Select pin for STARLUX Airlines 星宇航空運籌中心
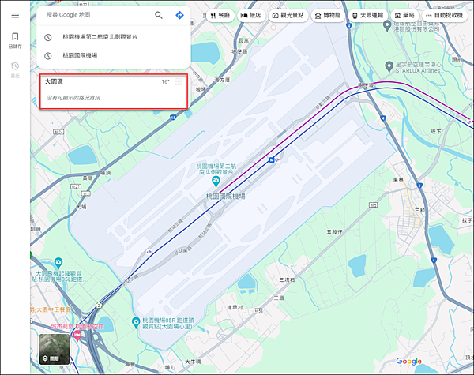 point(389,67)
